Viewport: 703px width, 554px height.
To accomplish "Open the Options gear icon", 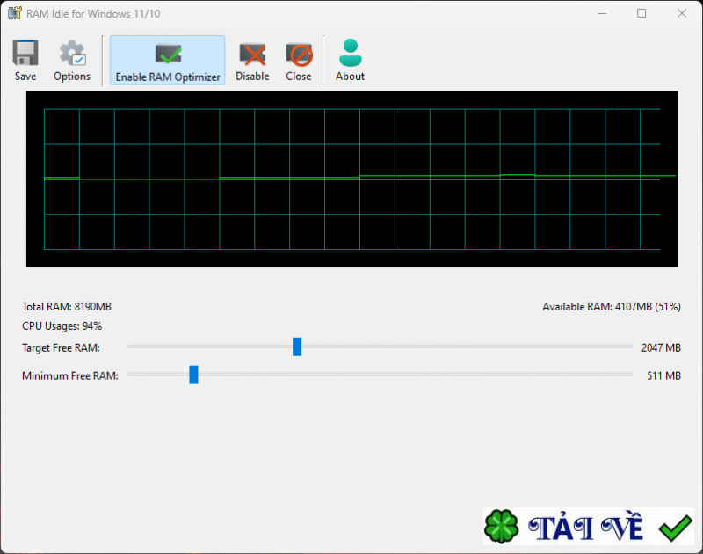I will (x=72, y=54).
